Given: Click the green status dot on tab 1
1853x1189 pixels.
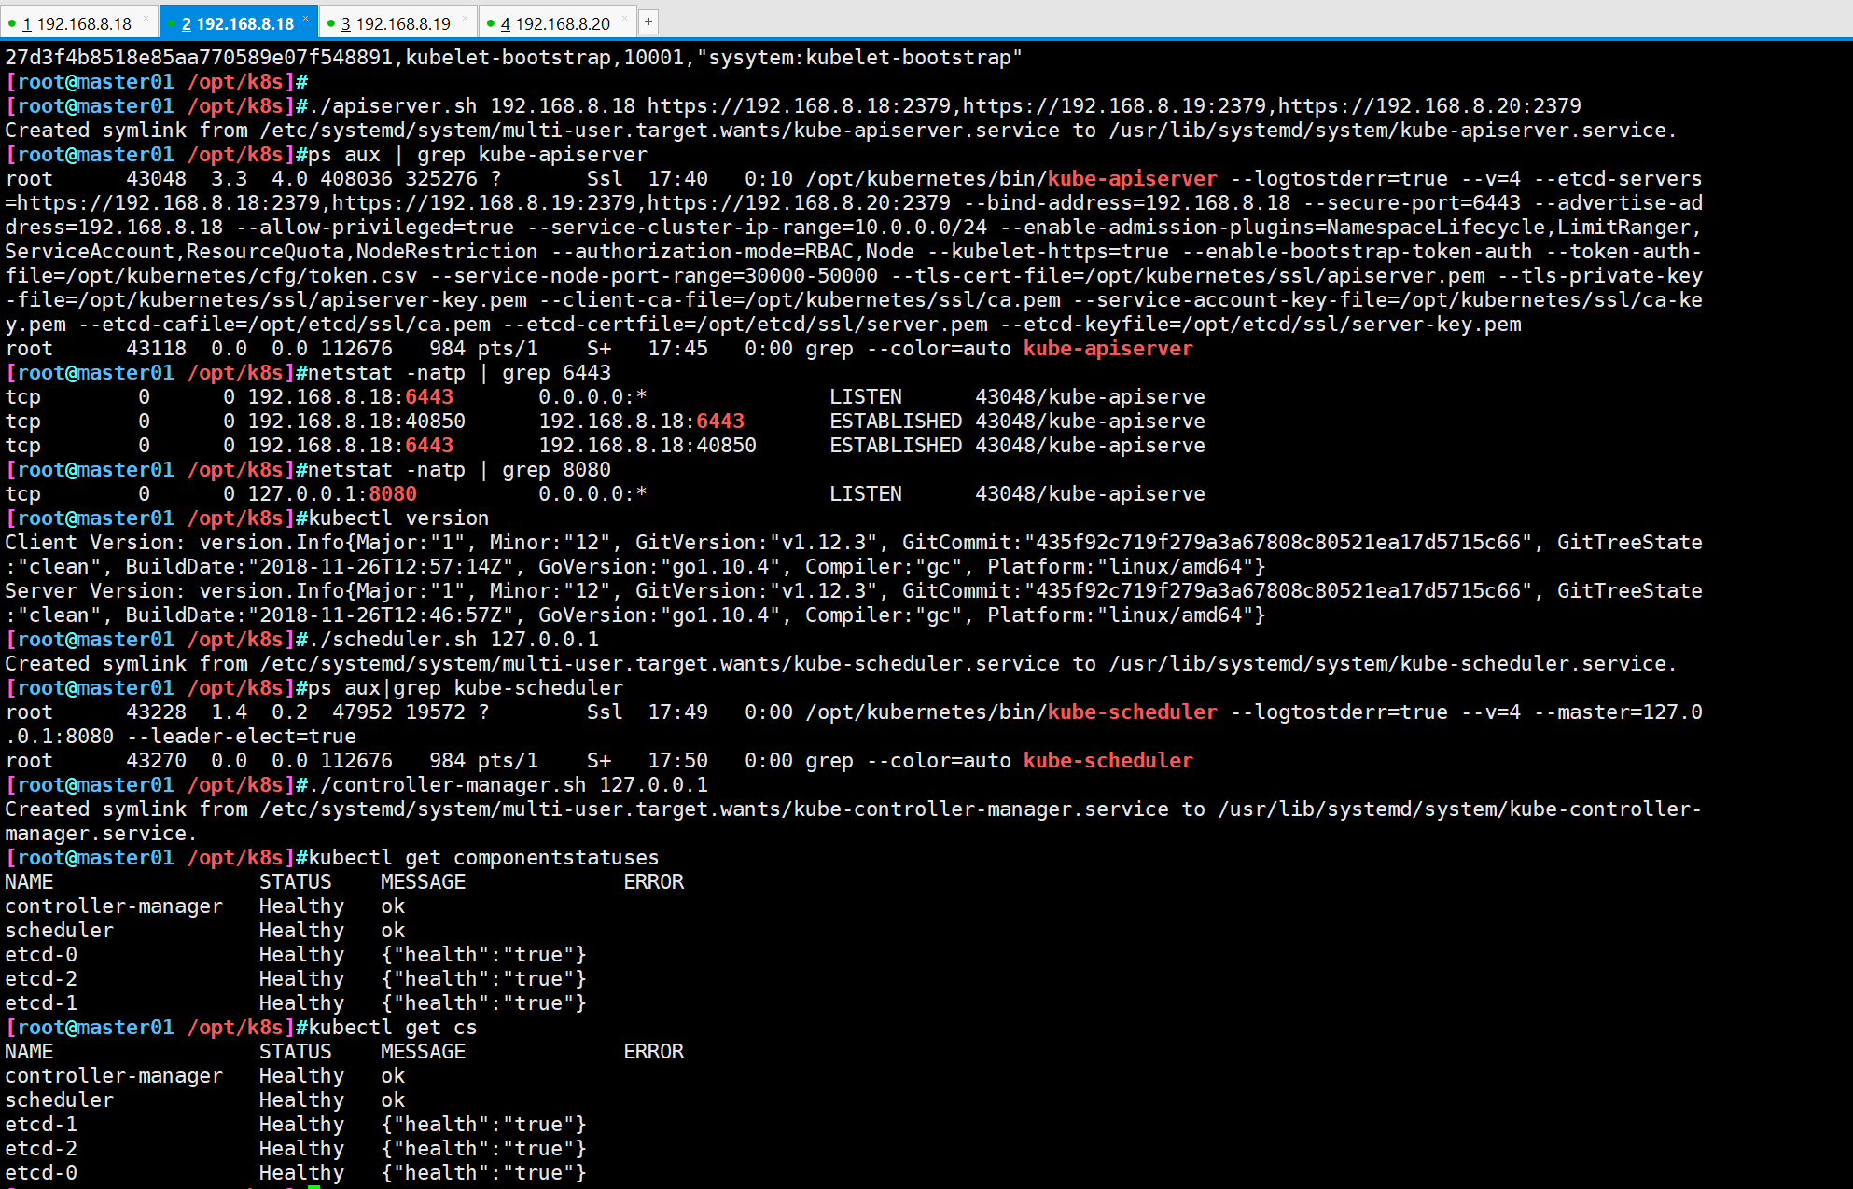Looking at the screenshot, I should tap(12, 23).
